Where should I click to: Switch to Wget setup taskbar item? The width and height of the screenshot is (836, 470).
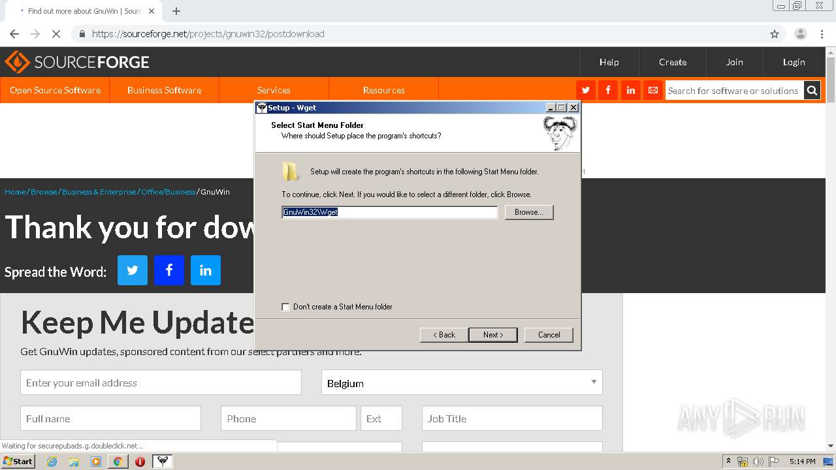tap(163, 462)
